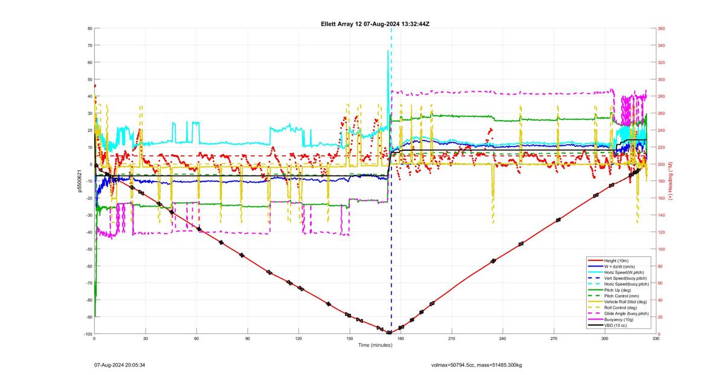Click the right heading axis tick label '280'
Image resolution: width=725 pixels, height=375 pixels.
pos(662,96)
